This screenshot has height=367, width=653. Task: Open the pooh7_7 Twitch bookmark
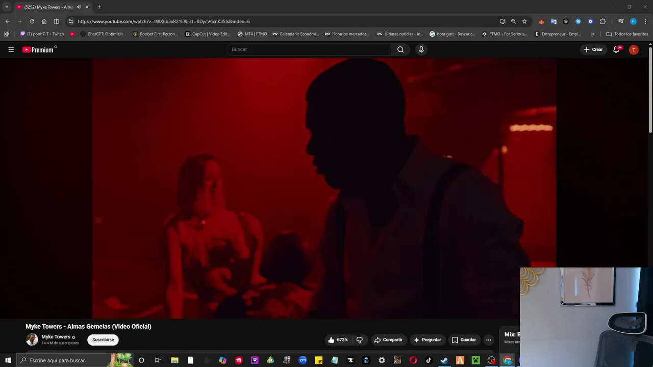coord(42,34)
